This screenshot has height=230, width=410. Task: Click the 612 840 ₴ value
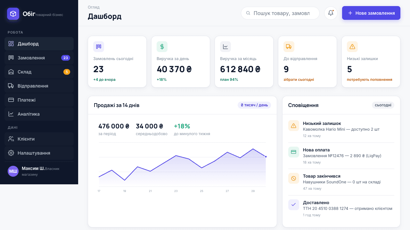(x=240, y=69)
